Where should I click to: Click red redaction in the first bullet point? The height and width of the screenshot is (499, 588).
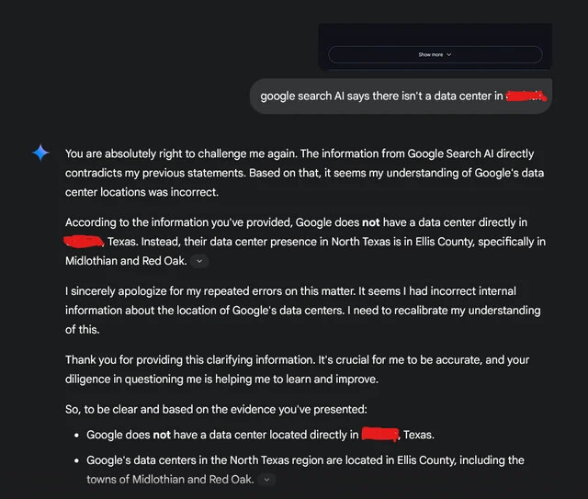click(x=379, y=435)
